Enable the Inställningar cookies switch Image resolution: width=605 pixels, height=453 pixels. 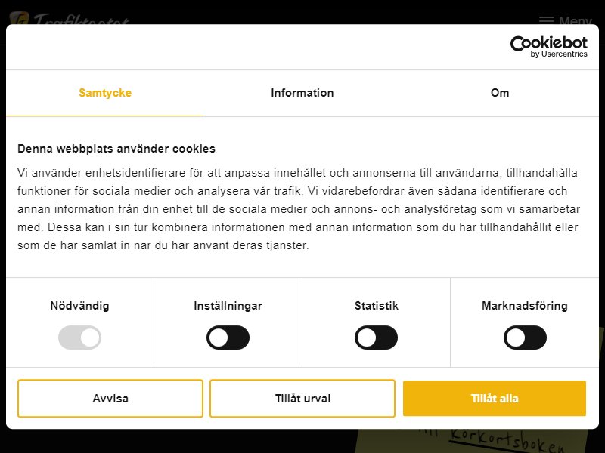228,337
